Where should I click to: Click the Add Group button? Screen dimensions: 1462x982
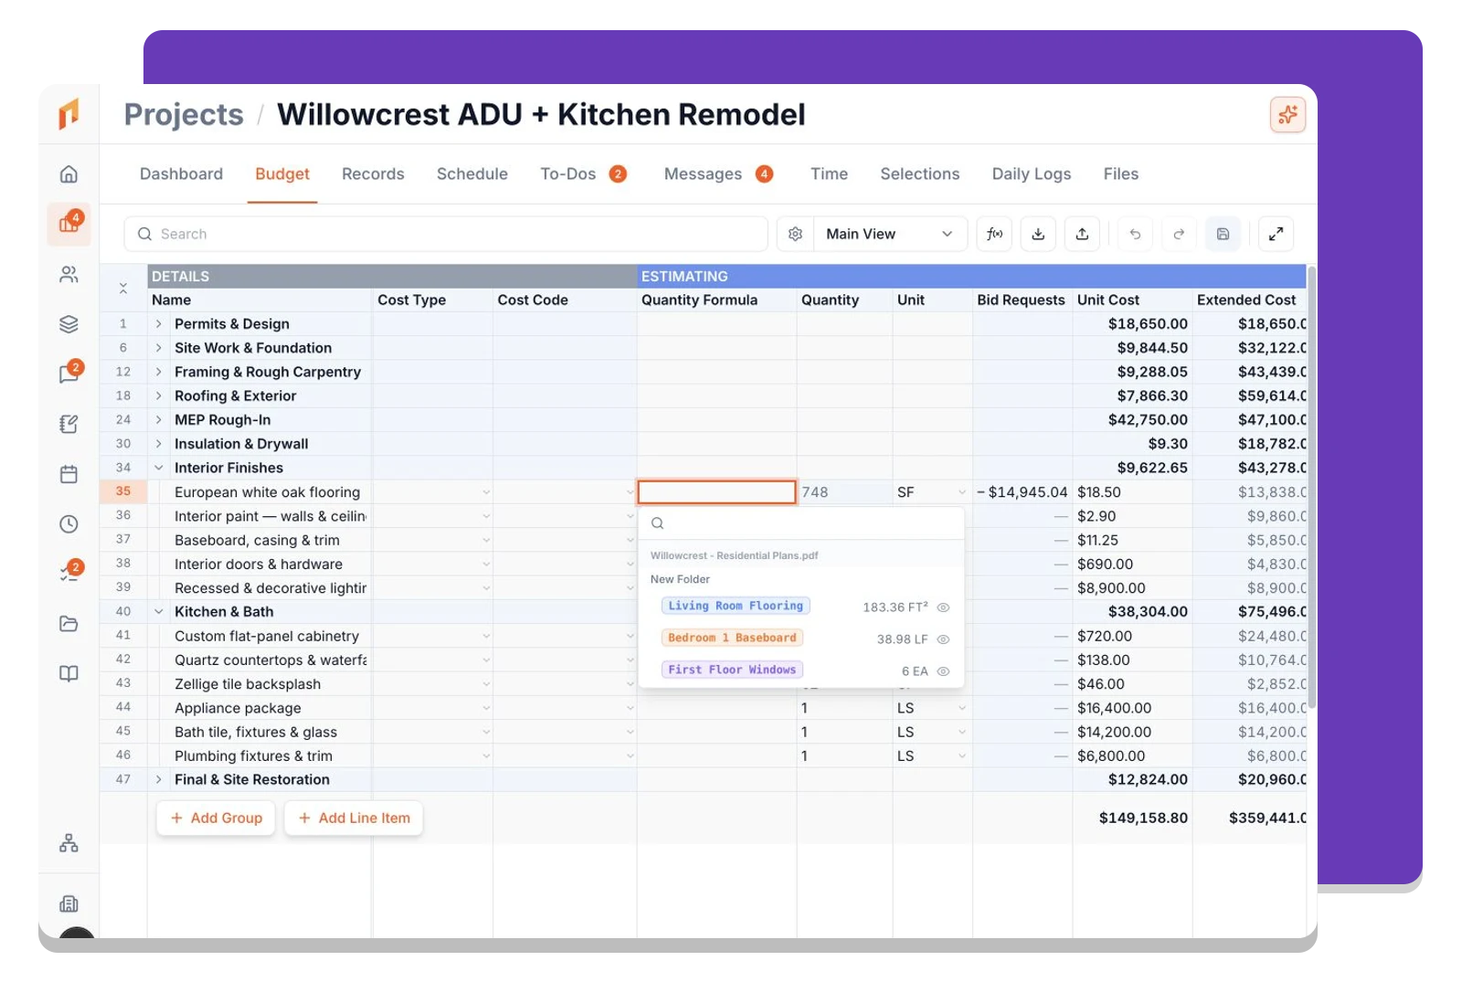pyautogui.click(x=216, y=818)
